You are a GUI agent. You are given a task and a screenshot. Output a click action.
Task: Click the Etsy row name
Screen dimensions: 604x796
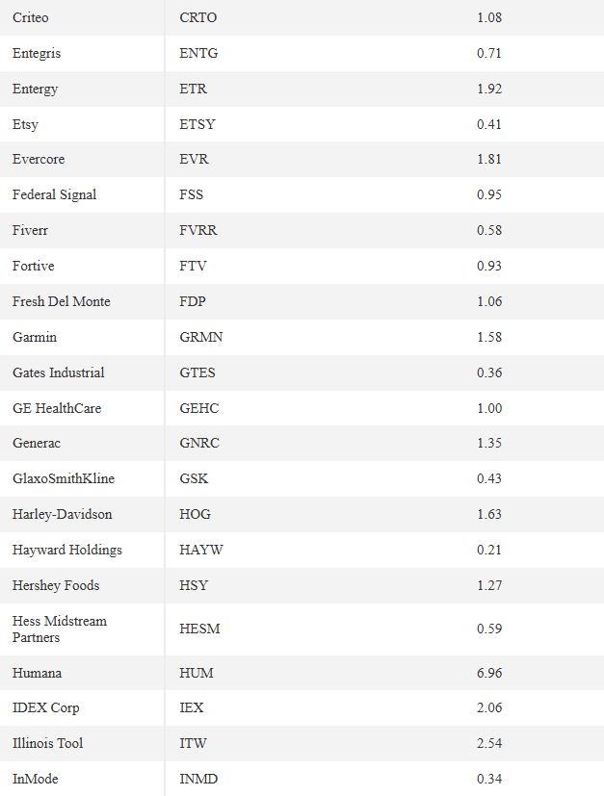(25, 124)
